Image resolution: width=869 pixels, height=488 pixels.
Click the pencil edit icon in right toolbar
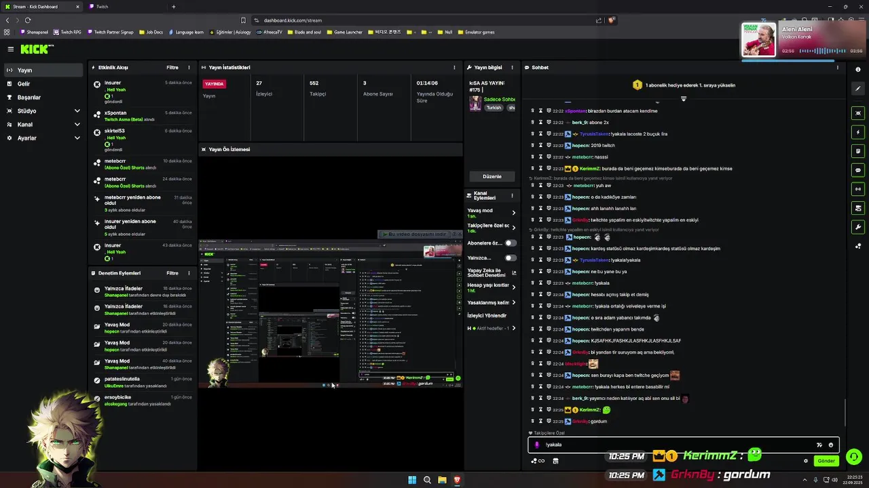coord(858,89)
